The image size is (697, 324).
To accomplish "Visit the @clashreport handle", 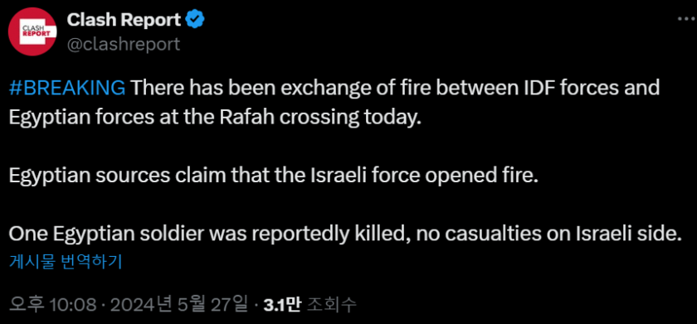I will point(123,45).
